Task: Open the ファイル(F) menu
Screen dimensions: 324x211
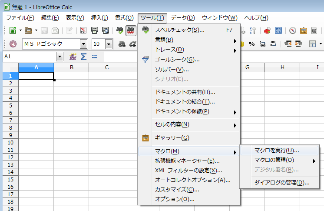Action: (x=20, y=18)
